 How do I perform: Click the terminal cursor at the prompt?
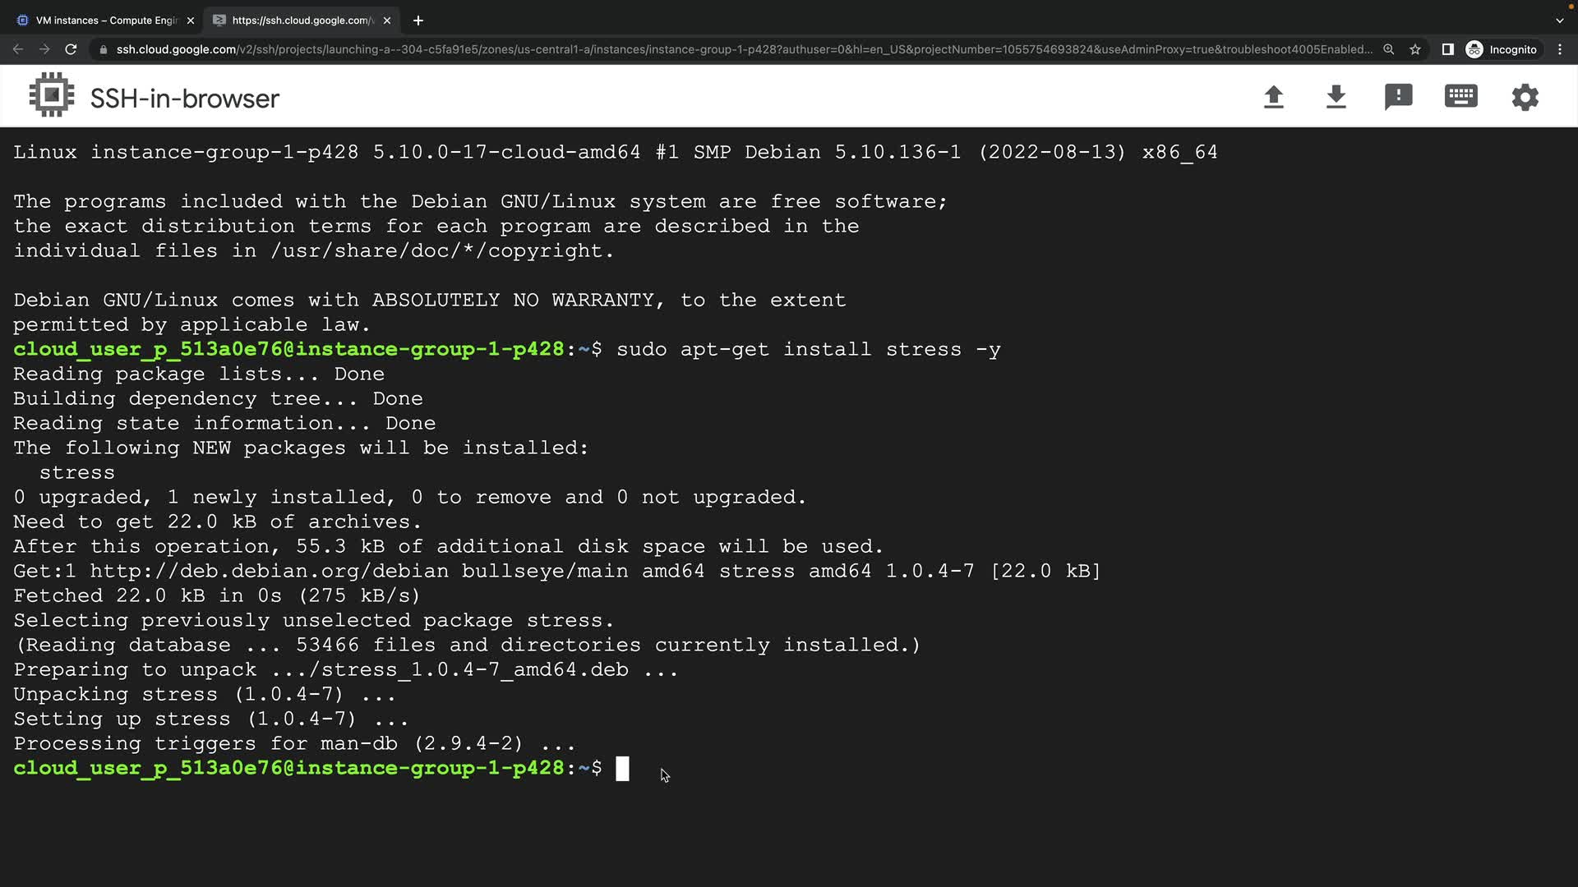(622, 769)
